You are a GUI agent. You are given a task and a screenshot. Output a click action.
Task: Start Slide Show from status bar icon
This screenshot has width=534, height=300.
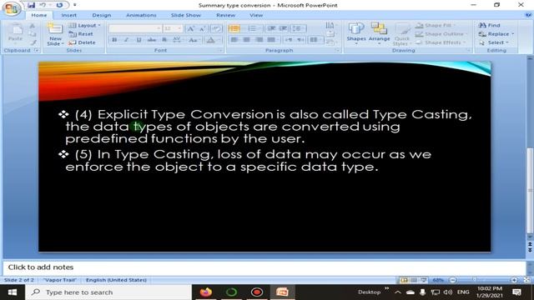pos(423,280)
